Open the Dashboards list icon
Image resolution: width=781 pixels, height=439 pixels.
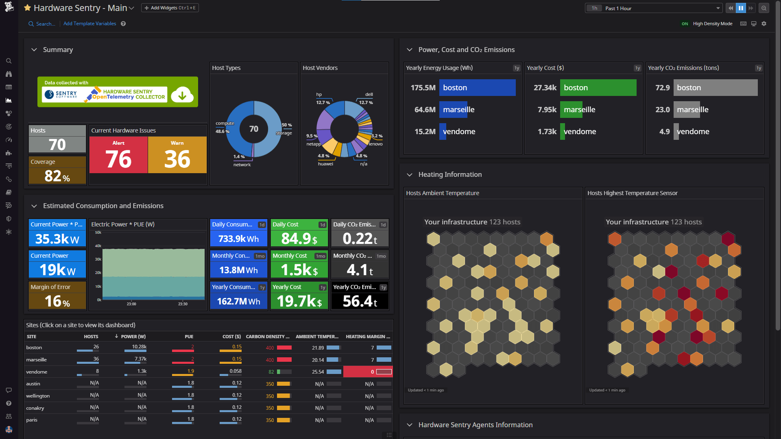[x=9, y=87]
